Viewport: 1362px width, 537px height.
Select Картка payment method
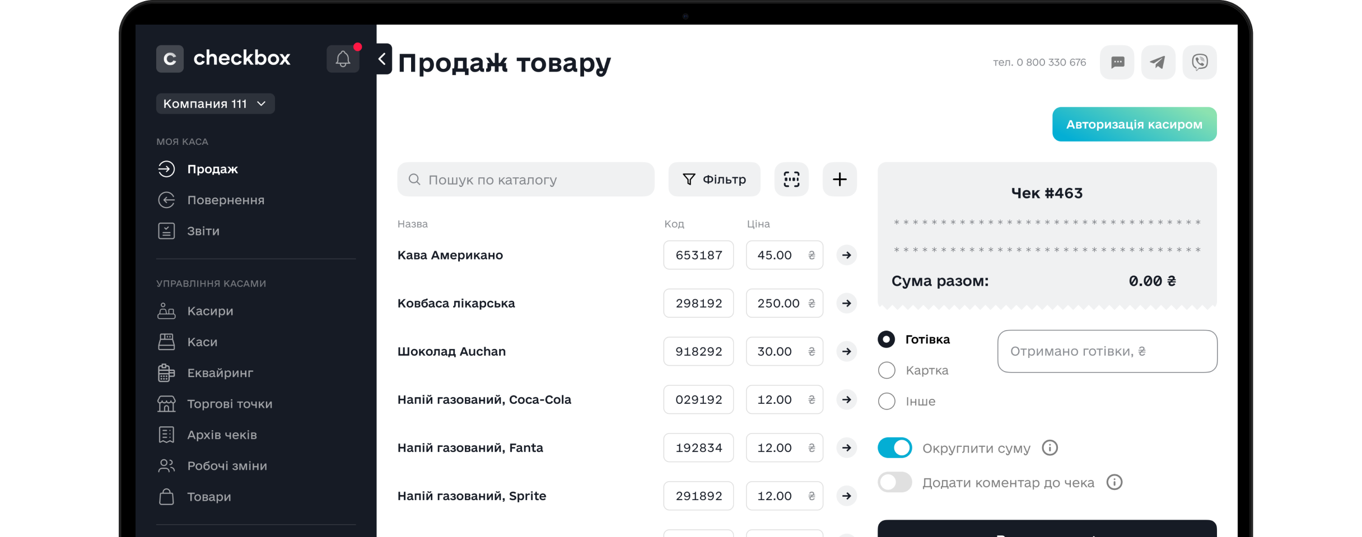[887, 370]
